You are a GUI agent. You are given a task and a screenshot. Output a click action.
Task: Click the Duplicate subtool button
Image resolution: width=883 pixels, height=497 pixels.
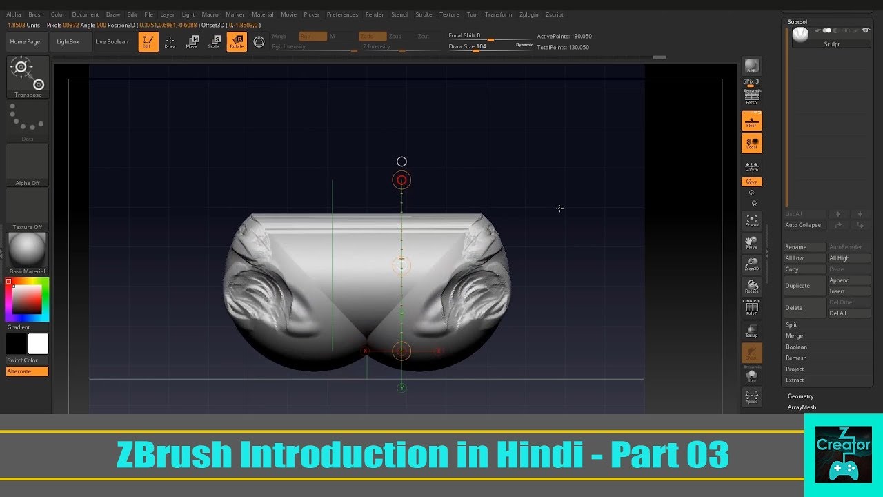point(805,286)
